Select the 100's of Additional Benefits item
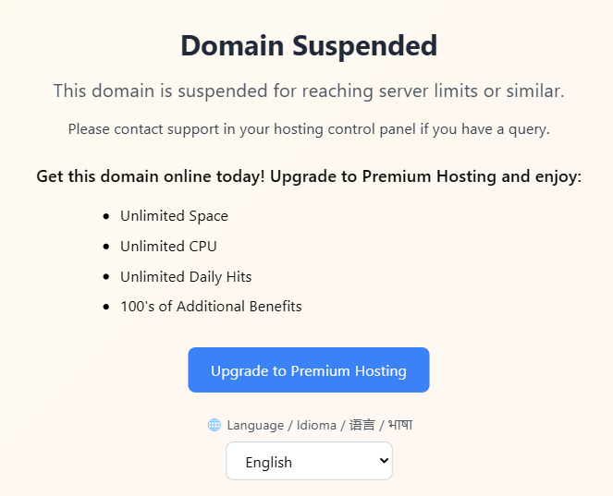Viewport: 613px width, 496px height. [x=211, y=307]
